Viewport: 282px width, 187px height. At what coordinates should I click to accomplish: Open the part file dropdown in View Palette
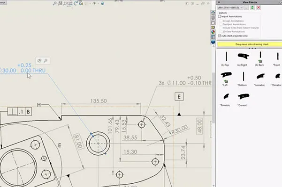(230, 7)
